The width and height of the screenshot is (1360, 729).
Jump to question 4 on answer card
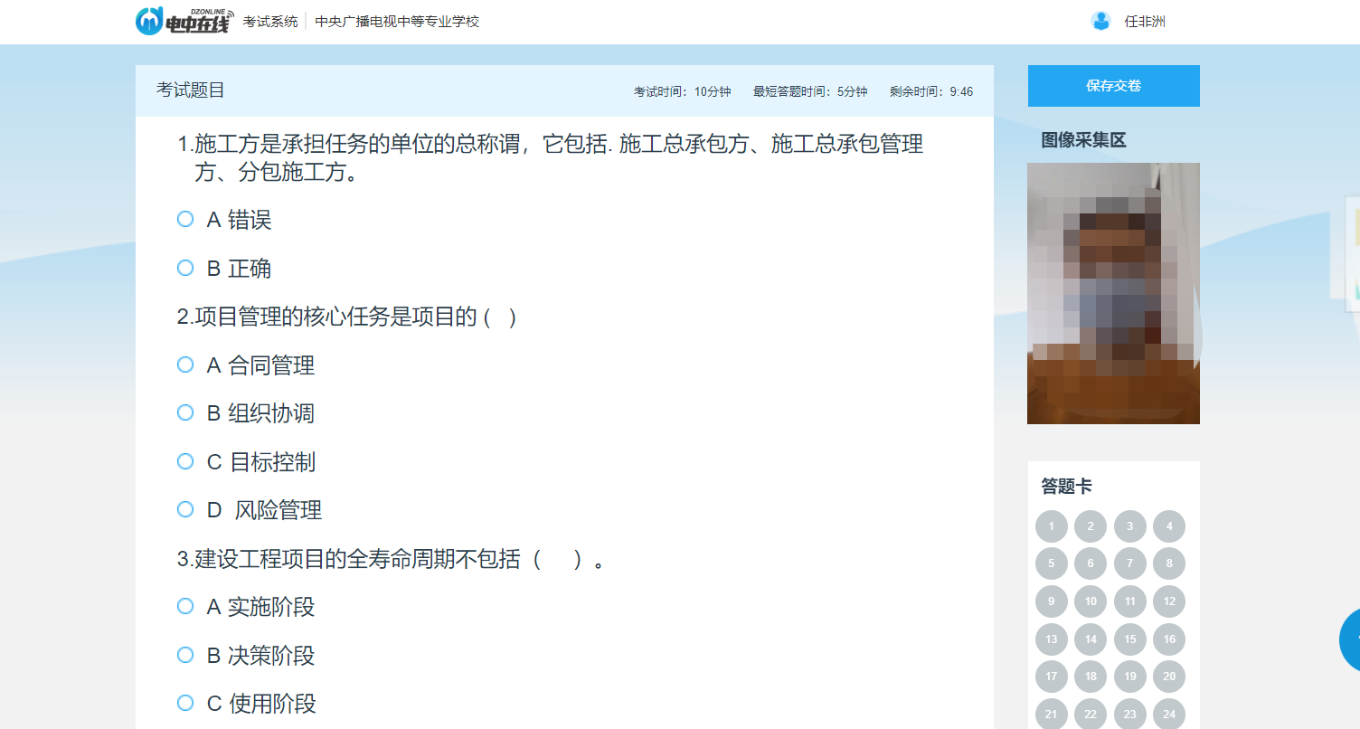click(x=1169, y=526)
